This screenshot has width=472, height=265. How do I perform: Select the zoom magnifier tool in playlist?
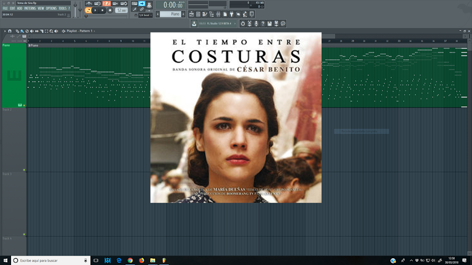(x=51, y=31)
